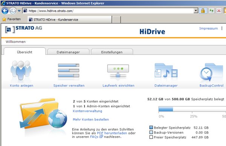The width and height of the screenshot is (226, 146).
Task: Open a new empty browser tab
Action: point(116,20)
